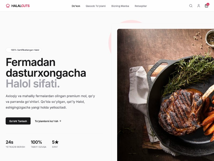214x161 pixels.
Task: Click the 100% Tabiiy Ozuqa stat
Action: point(39,144)
